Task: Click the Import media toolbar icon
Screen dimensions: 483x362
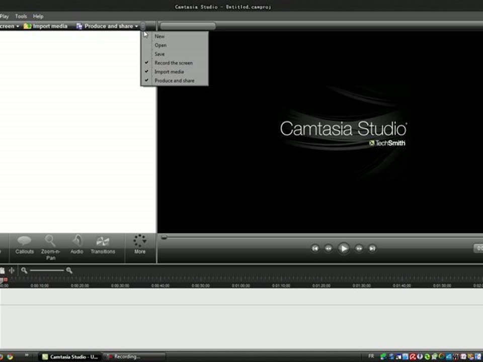Action: pyautogui.click(x=27, y=26)
